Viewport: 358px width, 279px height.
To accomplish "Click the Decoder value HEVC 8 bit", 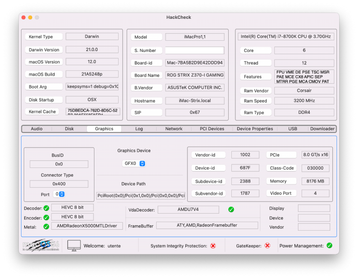I will point(72,207).
